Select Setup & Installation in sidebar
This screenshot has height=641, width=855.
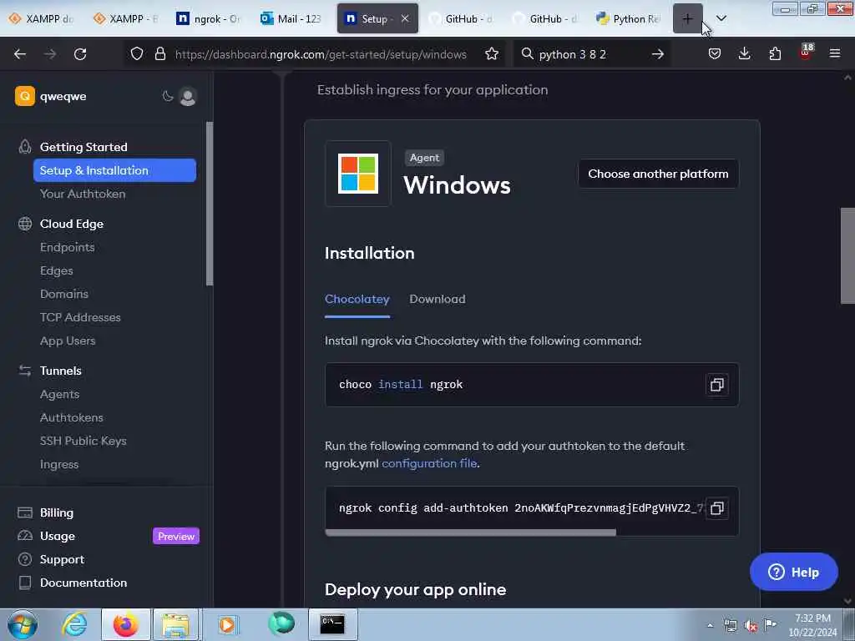click(114, 170)
